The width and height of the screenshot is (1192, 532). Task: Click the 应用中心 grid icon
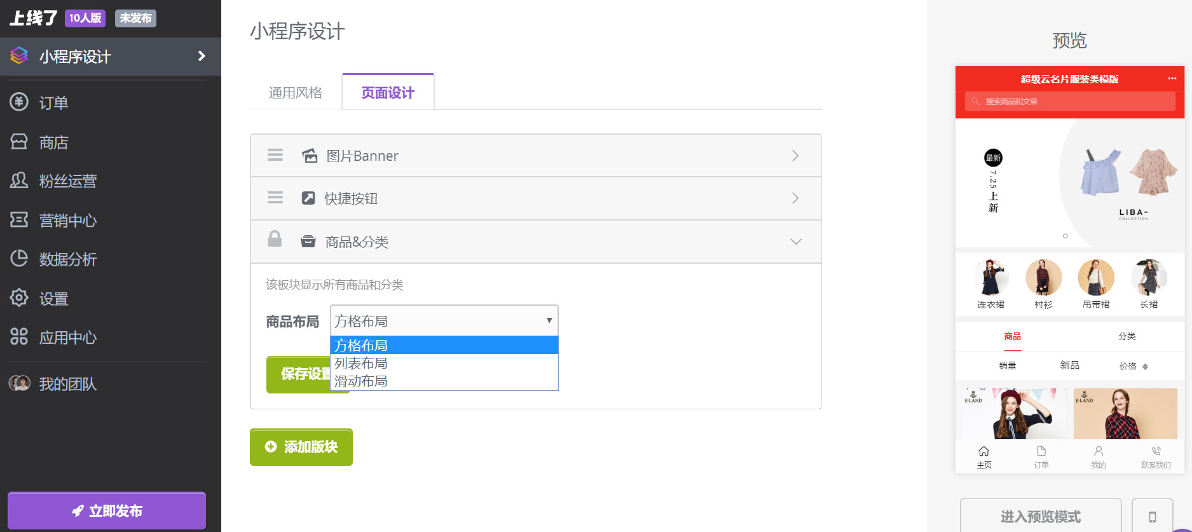19,336
